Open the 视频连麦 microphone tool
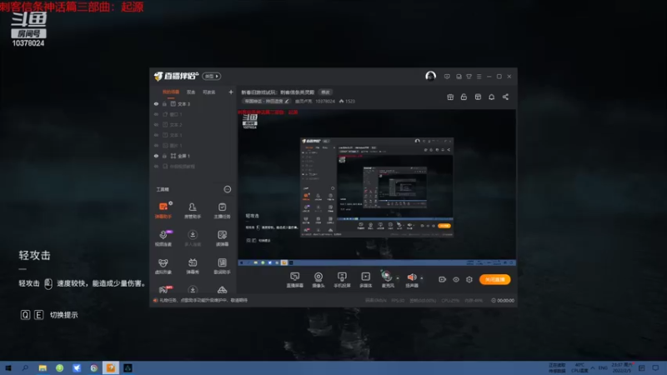 coord(163,237)
